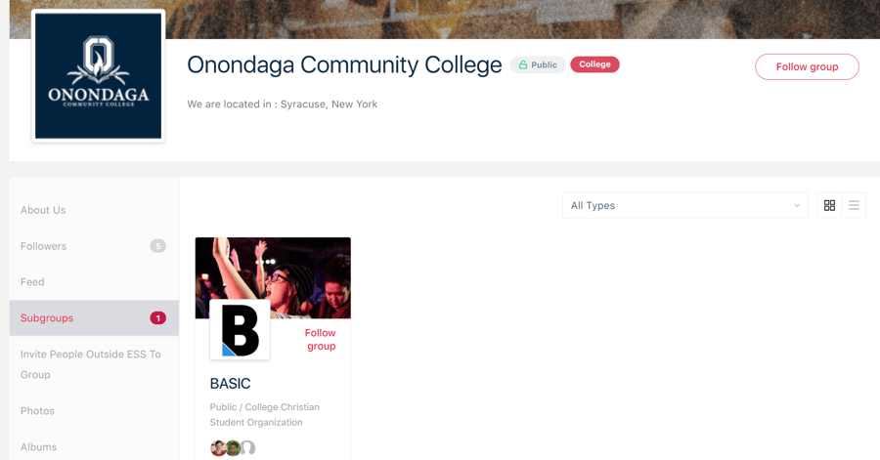The height and width of the screenshot is (460, 880).
Task: Select the Subgroups sidebar item
Action: [94, 317]
